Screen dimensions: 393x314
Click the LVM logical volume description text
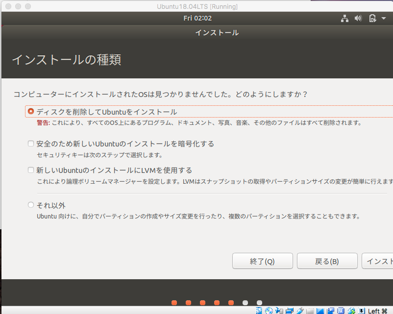coord(215,181)
